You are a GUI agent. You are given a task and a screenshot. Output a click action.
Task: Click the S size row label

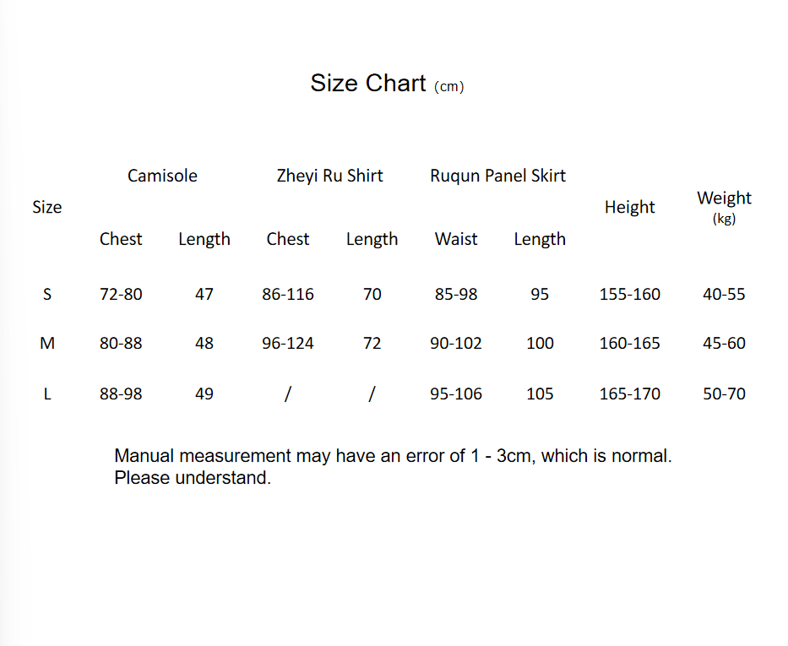click(x=47, y=294)
